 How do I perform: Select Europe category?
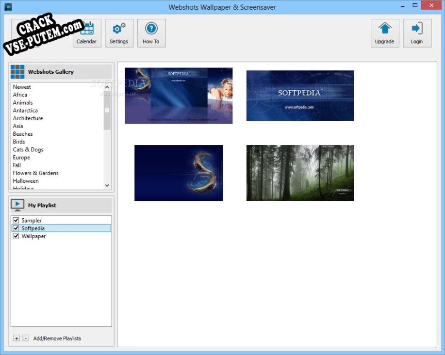point(21,157)
